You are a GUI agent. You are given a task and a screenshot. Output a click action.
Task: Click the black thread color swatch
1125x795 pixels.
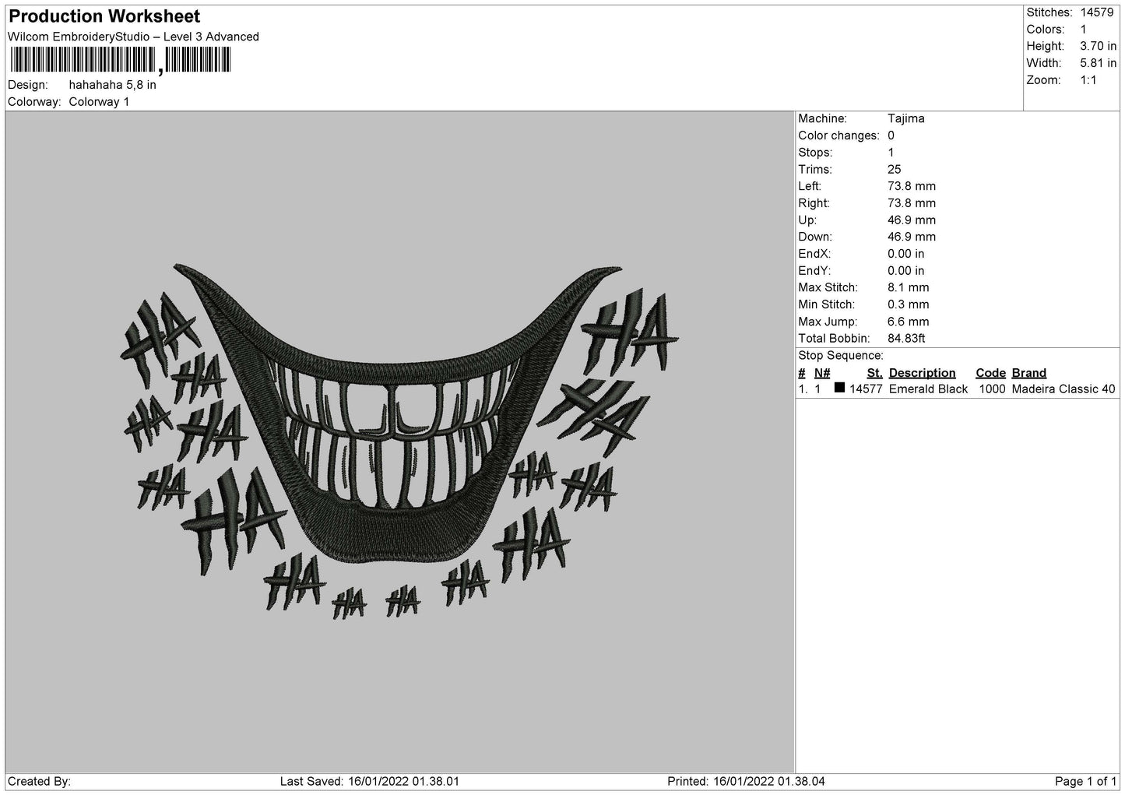pos(839,388)
